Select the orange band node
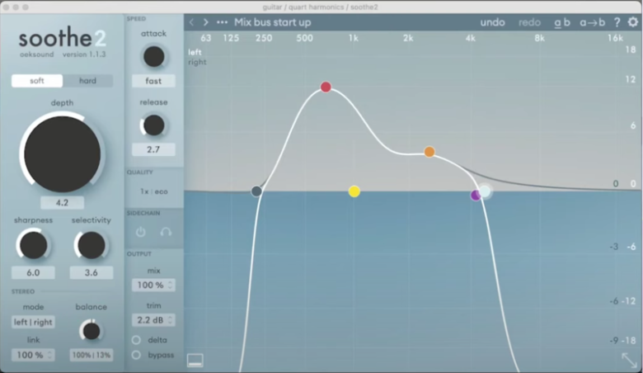This screenshot has width=643, height=373. pyautogui.click(x=429, y=152)
